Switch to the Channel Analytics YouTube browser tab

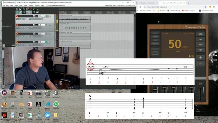pos(147,3)
